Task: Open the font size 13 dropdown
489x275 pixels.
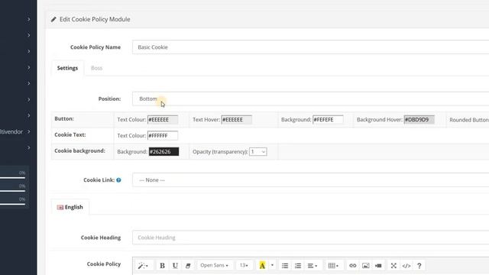Action: pos(244,266)
